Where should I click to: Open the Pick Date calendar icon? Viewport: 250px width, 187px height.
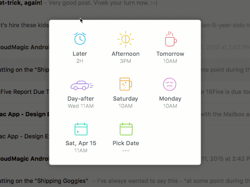126,129
